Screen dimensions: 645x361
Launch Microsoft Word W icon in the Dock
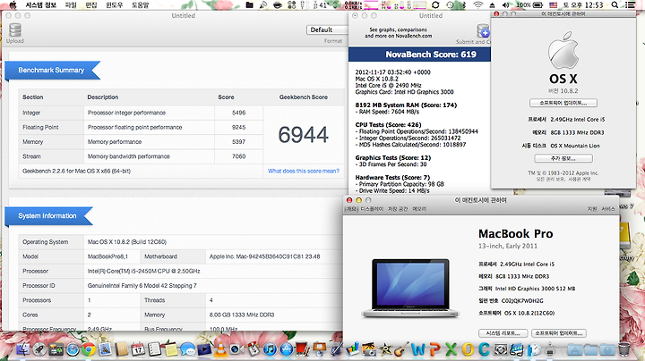(418, 349)
